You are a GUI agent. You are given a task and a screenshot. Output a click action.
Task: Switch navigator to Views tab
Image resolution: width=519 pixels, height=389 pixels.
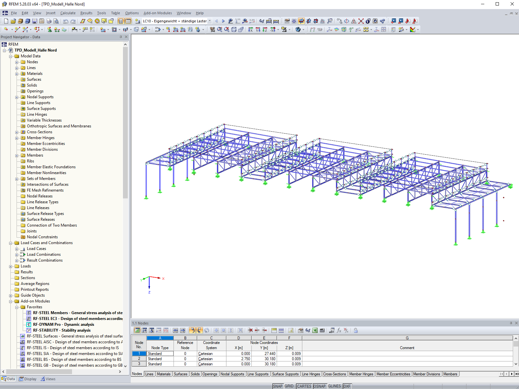[48, 379]
